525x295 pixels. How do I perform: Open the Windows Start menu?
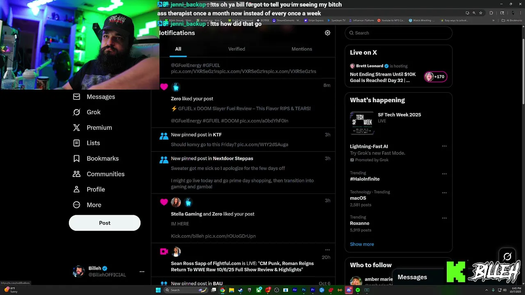[x=158, y=290]
